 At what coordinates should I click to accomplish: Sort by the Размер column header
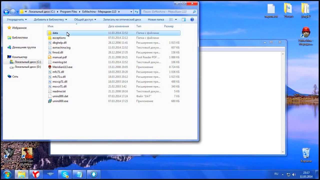click(169, 26)
